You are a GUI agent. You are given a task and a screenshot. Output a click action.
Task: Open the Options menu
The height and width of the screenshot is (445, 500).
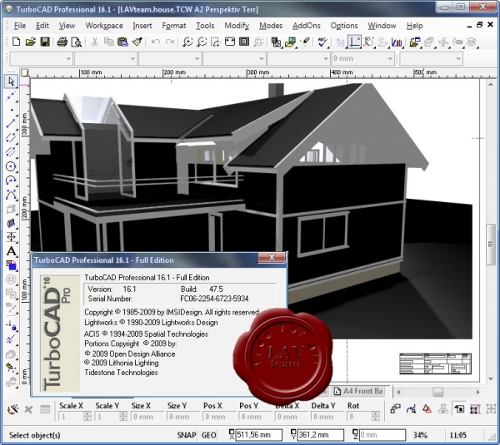click(x=344, y=26)
